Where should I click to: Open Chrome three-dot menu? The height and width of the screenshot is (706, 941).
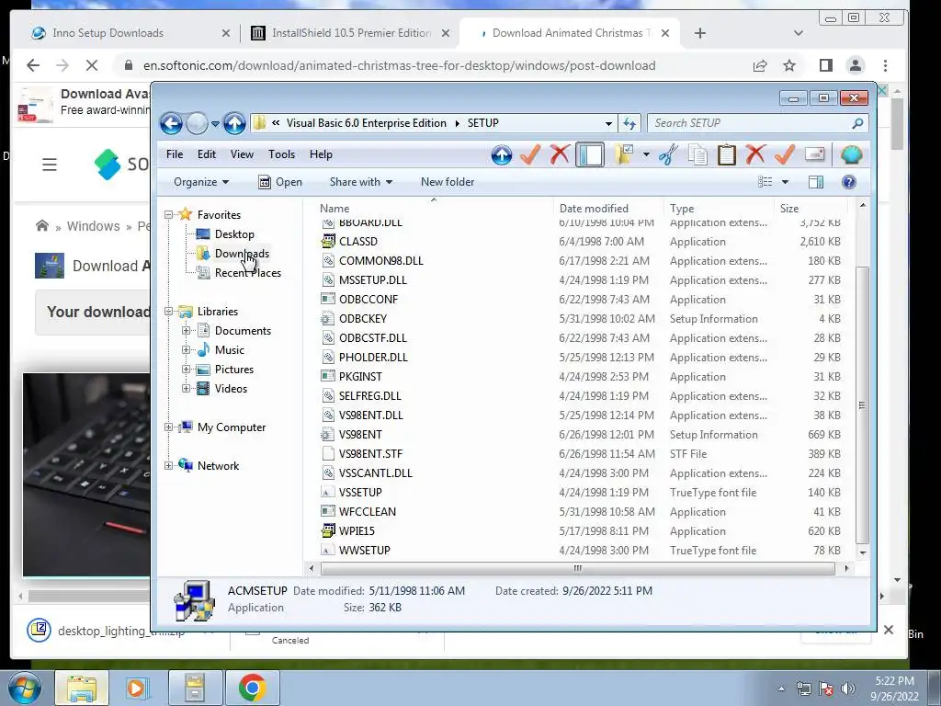tap(885, 65)
